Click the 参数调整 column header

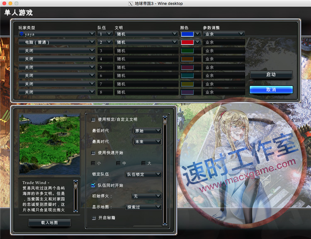point(211,28)
